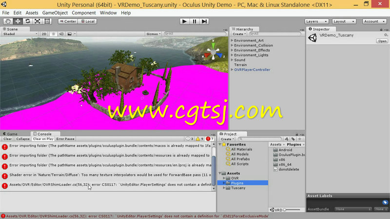Click the Scene search field
Image resolution: width=390 pixels, height=219 pixels.
pyautogui.click(x=195, y=34)
